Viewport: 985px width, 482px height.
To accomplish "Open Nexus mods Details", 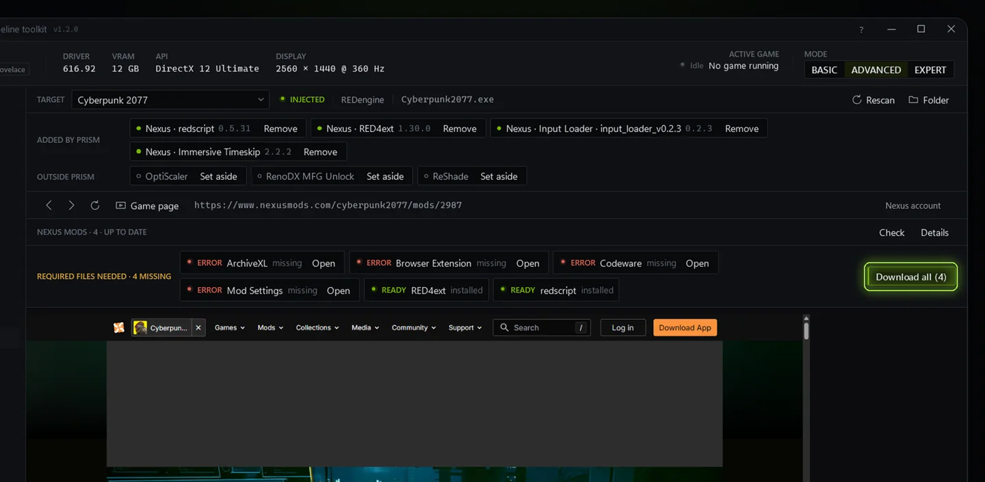I will click(934, 232).
